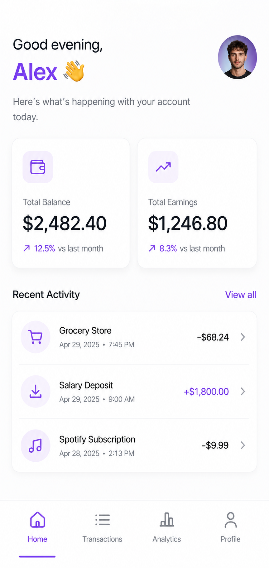Switch to the Analytics tab label
This screenshot has width=269, height=568.
[167, 539]
